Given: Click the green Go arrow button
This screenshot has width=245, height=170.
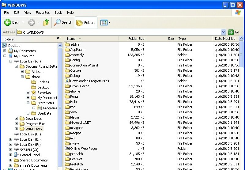Looking at the screenshot, I should [231, 32].
